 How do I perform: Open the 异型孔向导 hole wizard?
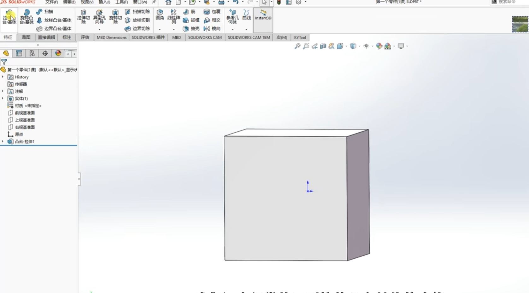click(x=99, y=16)
